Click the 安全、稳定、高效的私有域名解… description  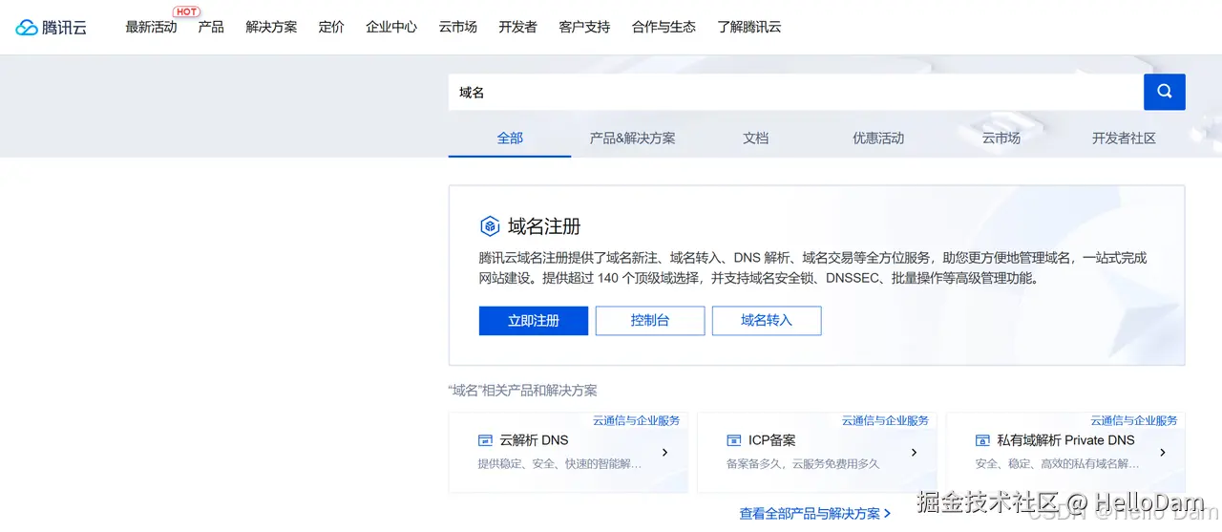point(1057,464)
